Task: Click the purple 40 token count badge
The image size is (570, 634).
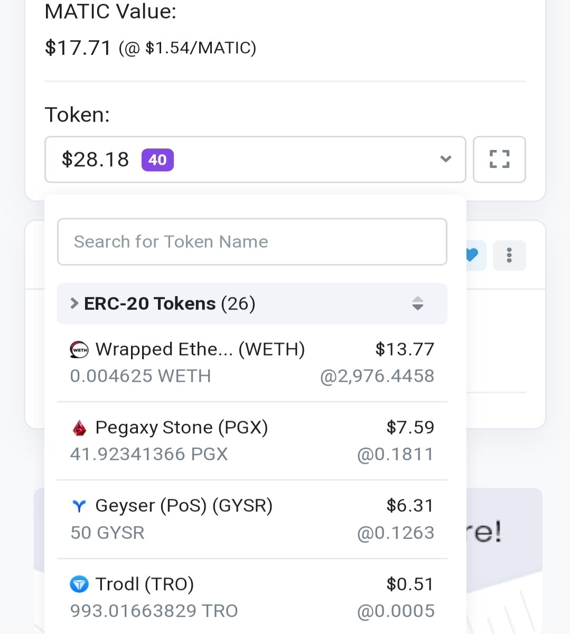Action: click(x=157, y=160)
